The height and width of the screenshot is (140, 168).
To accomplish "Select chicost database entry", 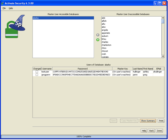I will point(132,51).
